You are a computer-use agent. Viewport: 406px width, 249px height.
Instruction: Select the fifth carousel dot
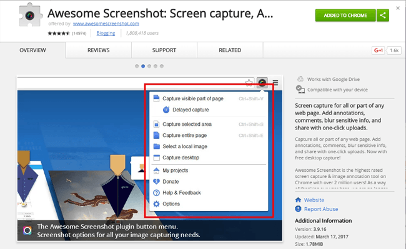(162, 66)
